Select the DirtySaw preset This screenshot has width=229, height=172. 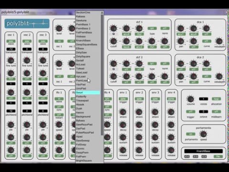click(81, 53)
